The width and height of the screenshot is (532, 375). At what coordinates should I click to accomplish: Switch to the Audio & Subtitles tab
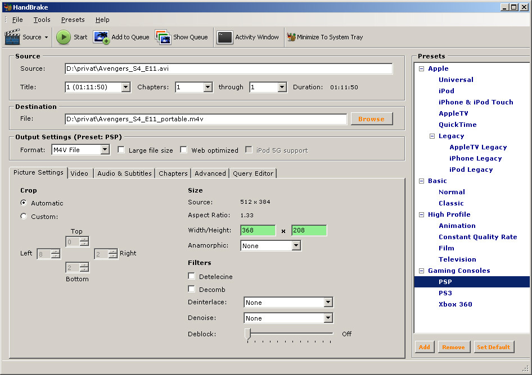coord(124,173)
